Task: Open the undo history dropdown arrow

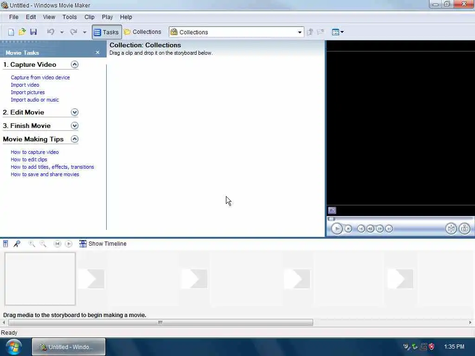Action: coord(62,32)
